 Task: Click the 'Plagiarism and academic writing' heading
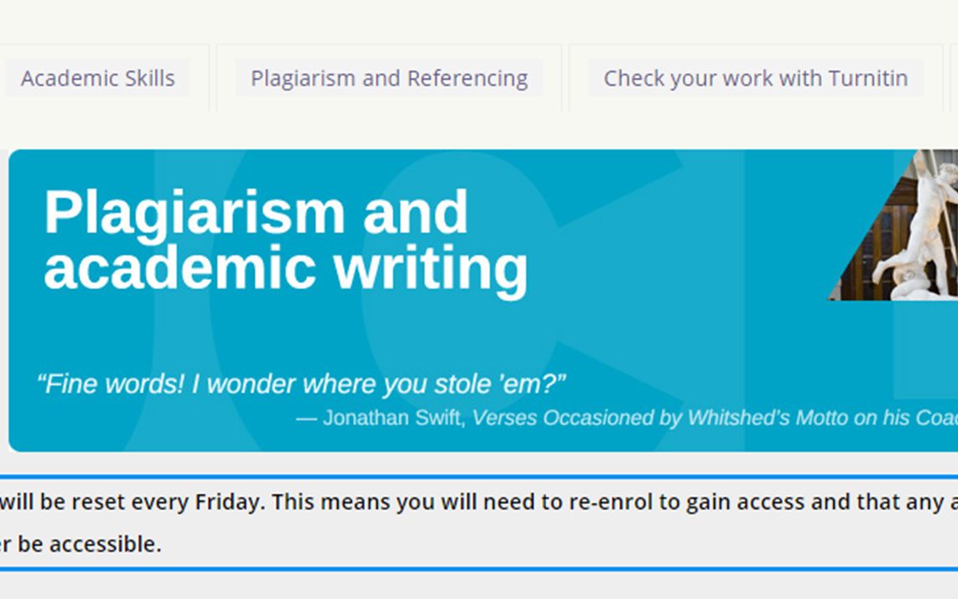click(286, 240)
